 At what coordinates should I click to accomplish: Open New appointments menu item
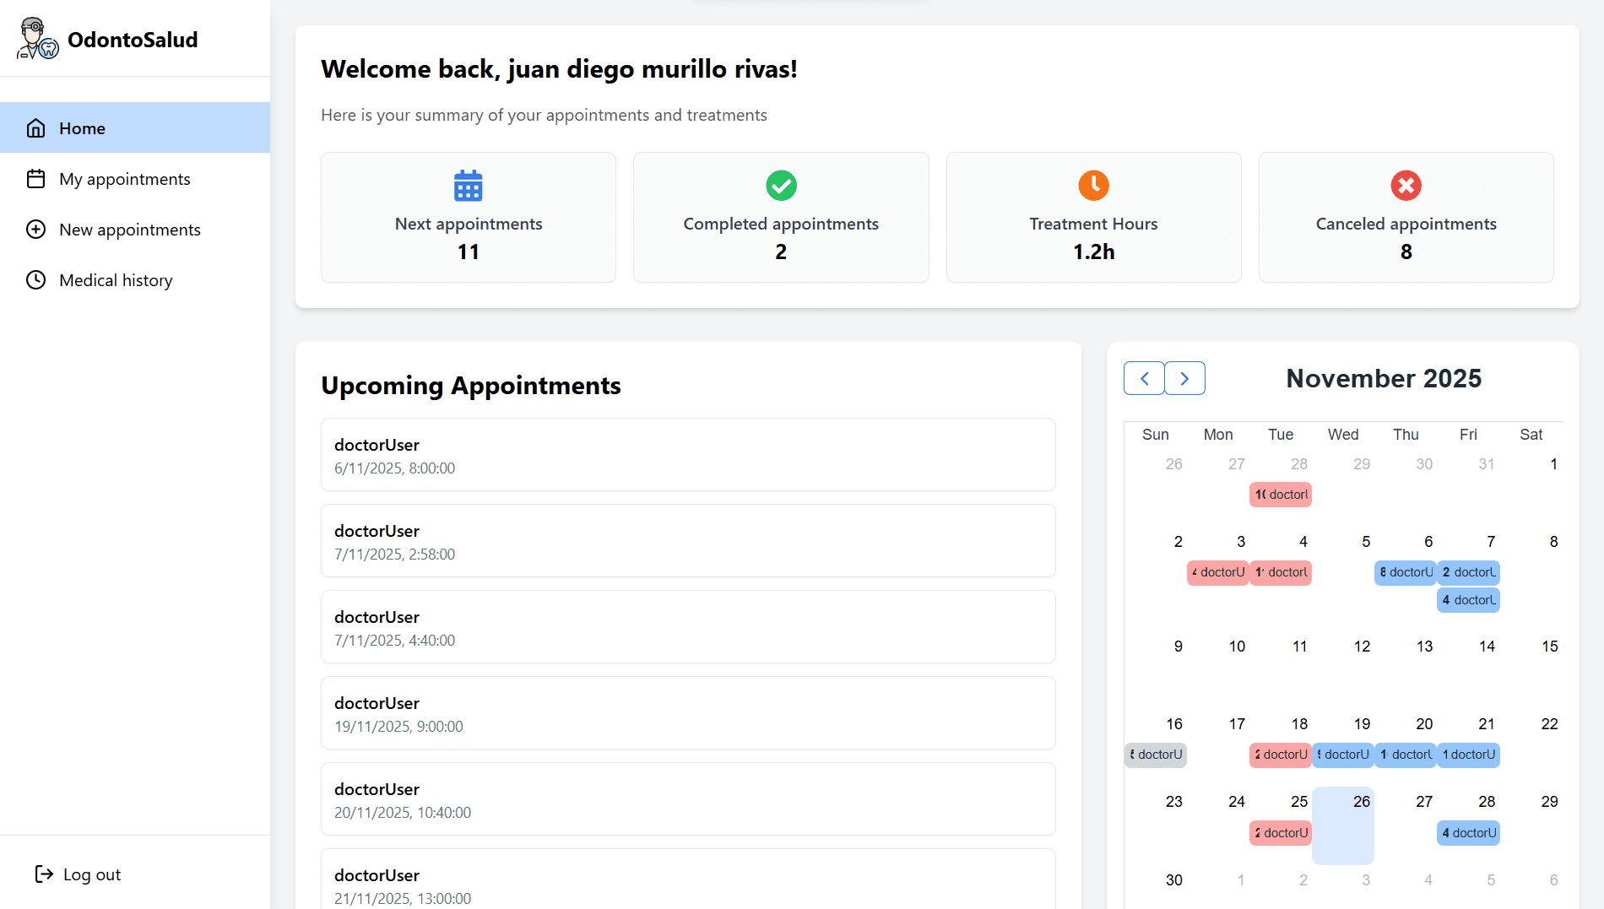[130, 230]
